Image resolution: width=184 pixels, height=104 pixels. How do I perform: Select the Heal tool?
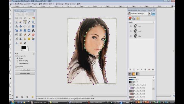pyautogui.click(x=29, y=39)
